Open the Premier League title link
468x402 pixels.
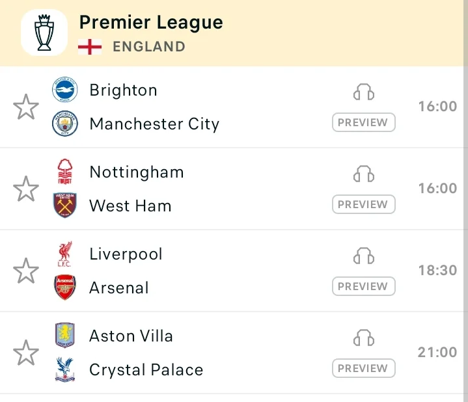[x=151, y=23]
